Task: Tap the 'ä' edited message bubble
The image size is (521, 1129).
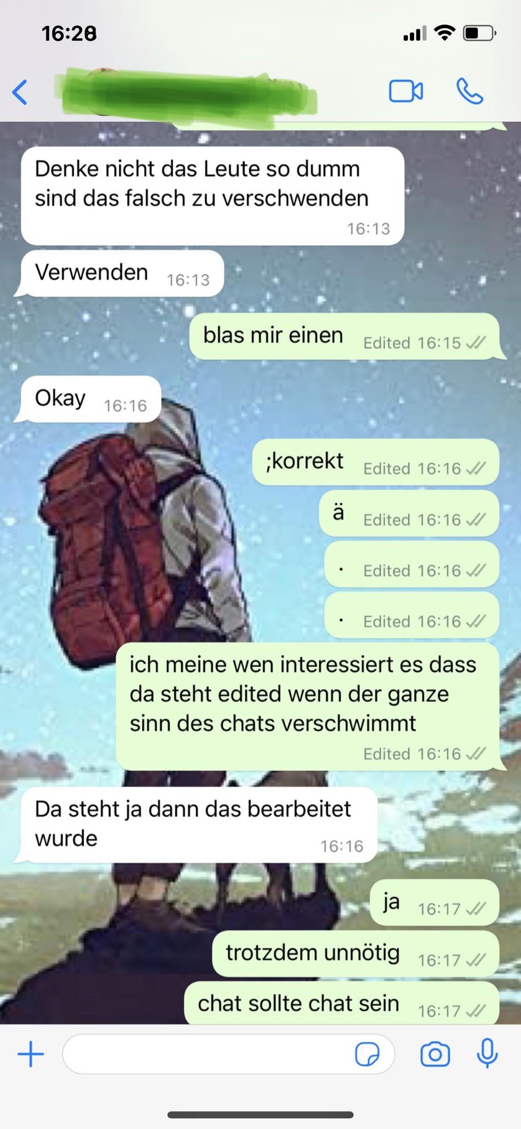Action: click(409, 513)
